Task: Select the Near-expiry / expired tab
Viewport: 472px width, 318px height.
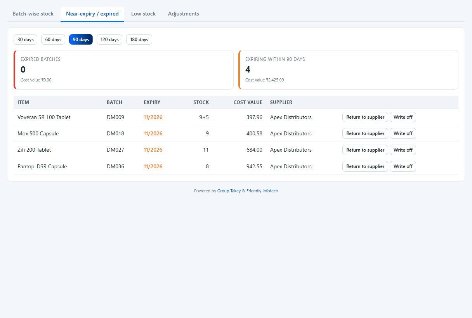Action: click(x=92, y=14)
